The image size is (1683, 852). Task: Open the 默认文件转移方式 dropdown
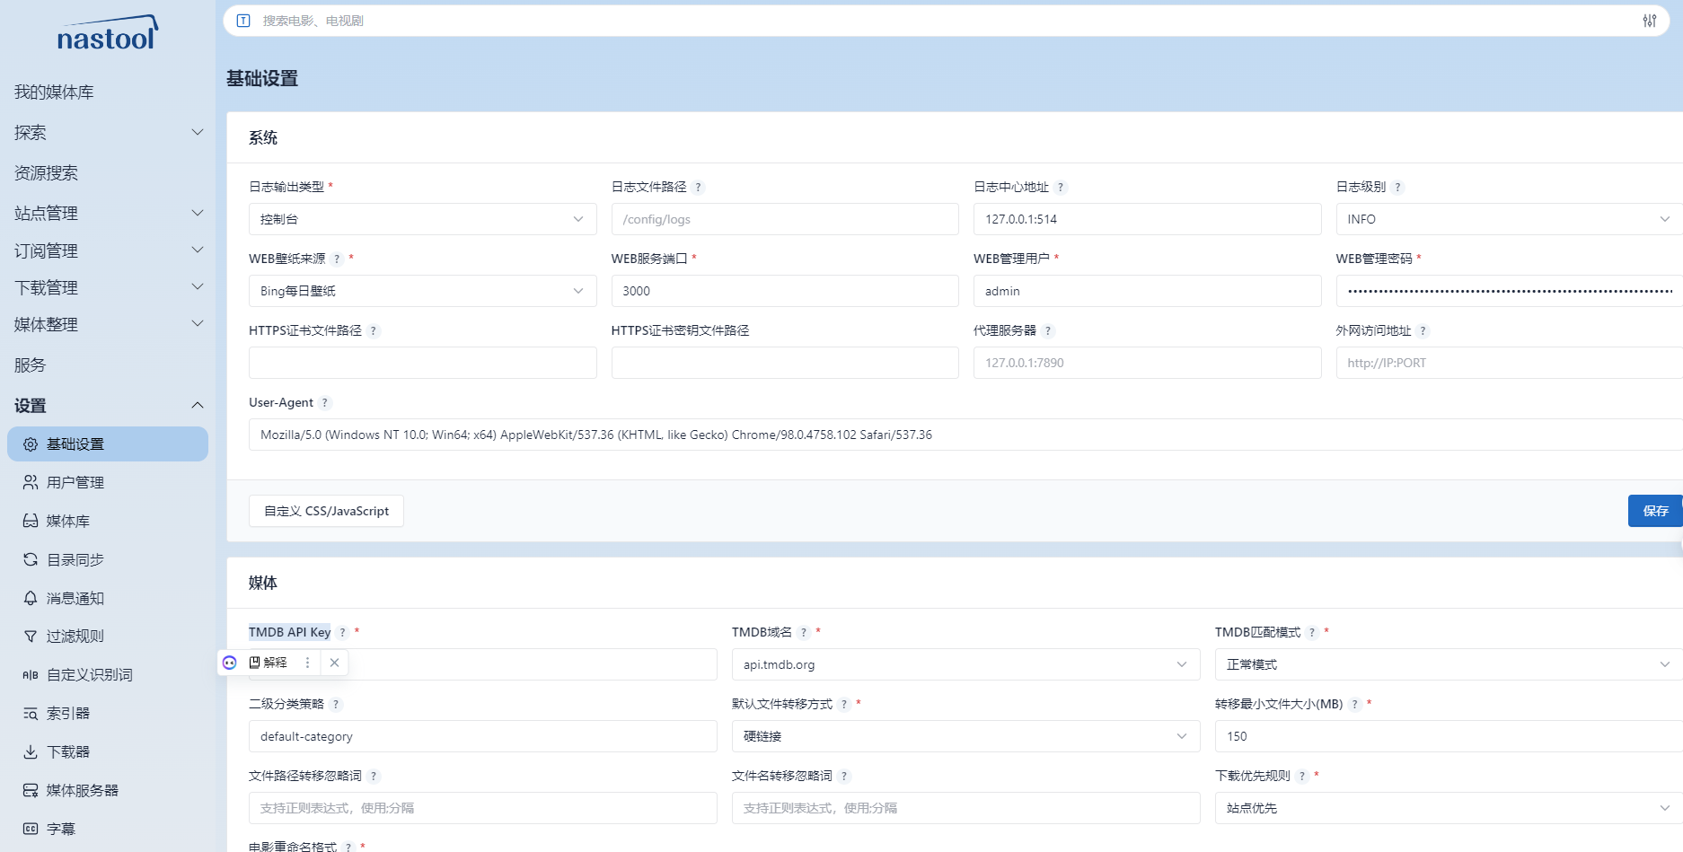966,736
